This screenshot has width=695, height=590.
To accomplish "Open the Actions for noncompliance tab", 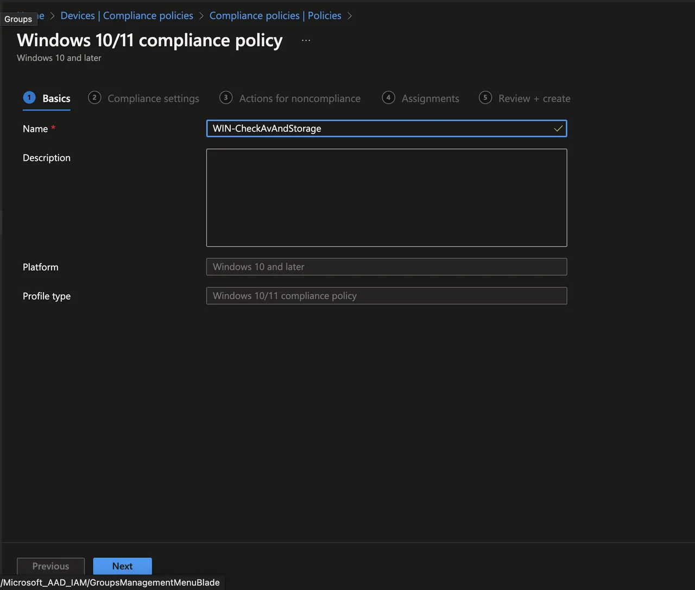I will pos(290,98).
